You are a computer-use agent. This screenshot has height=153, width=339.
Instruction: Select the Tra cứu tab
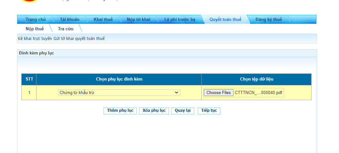point(65,29)
